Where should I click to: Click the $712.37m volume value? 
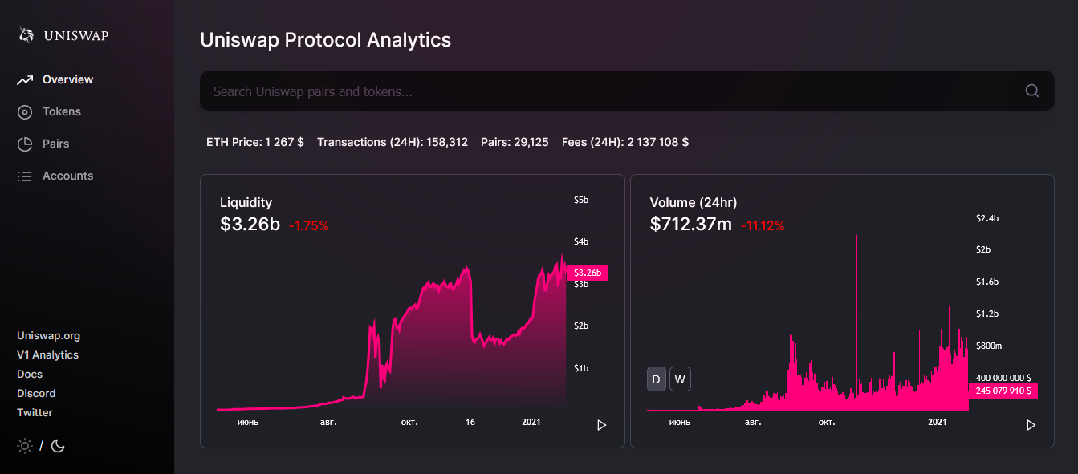691,225
